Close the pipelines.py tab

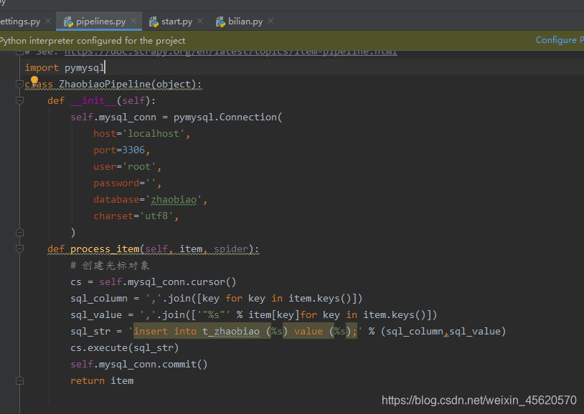click(133, 21)
